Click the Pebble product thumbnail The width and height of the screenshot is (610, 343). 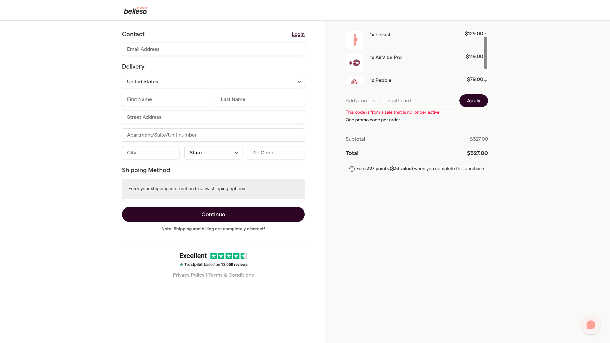tap(354, 81)
